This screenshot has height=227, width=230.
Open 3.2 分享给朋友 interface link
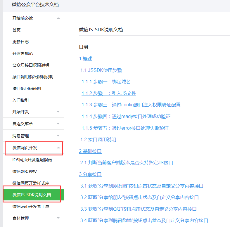coord(139,197)
